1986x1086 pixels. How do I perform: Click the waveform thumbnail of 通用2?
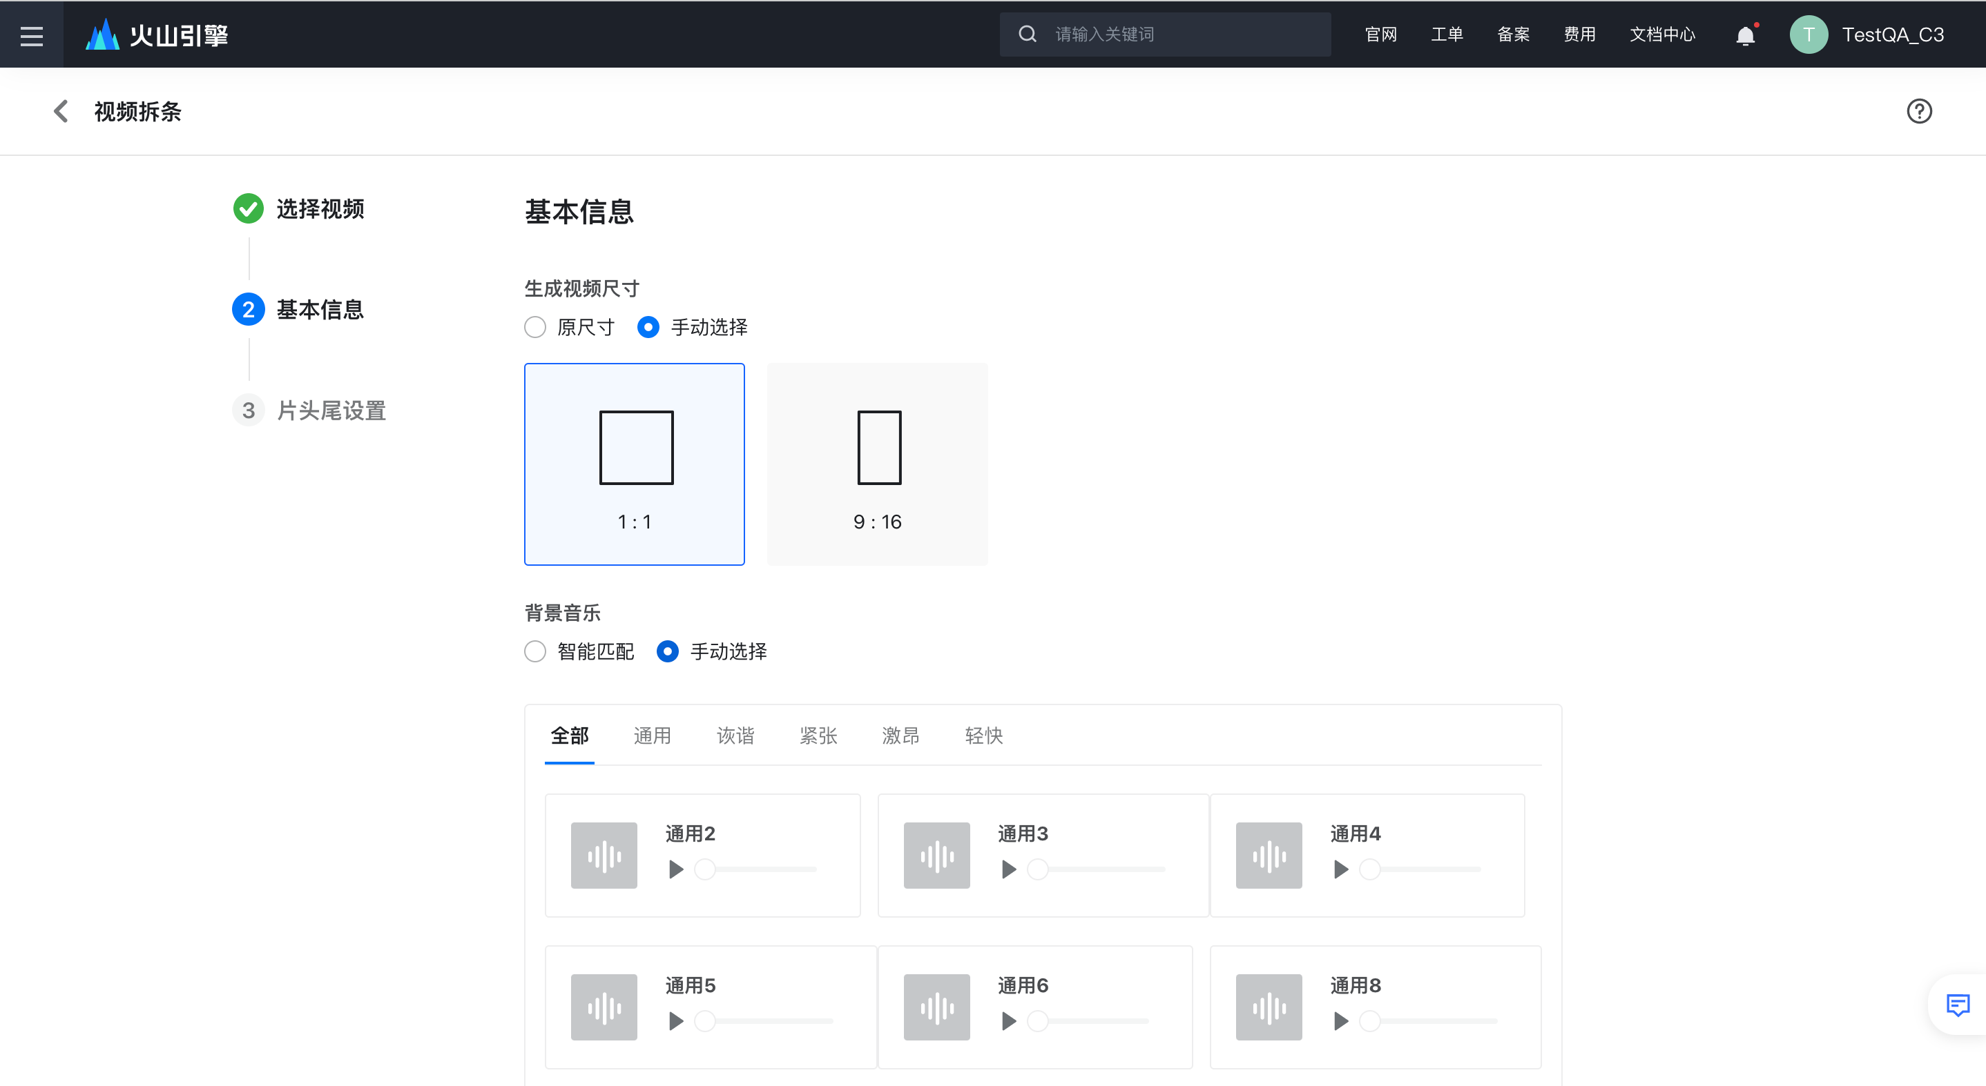click(x=604, y=855)
